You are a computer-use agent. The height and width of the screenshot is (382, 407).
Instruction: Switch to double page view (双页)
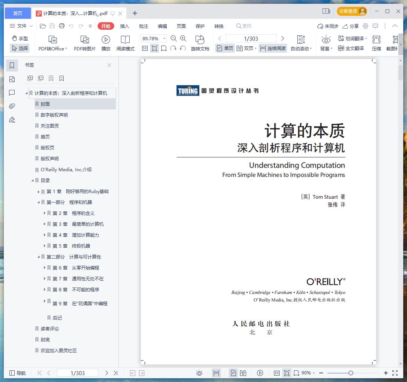coord(246,49)
